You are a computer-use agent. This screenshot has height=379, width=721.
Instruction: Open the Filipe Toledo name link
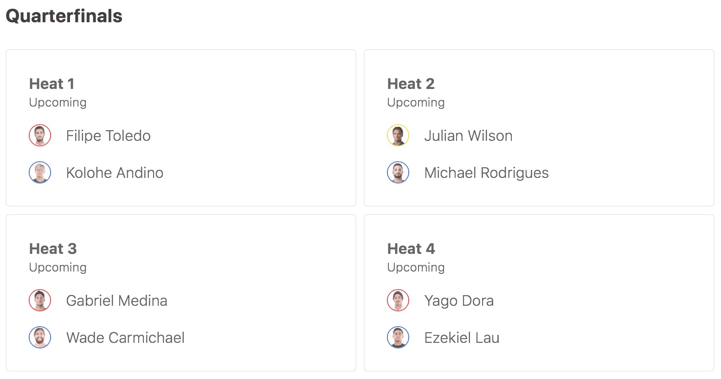pyautogui.click(x=108, y=136)
